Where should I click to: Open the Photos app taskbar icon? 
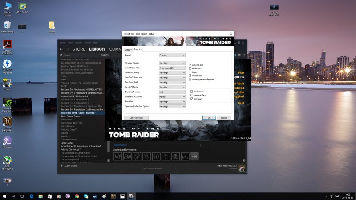[122, 196]
